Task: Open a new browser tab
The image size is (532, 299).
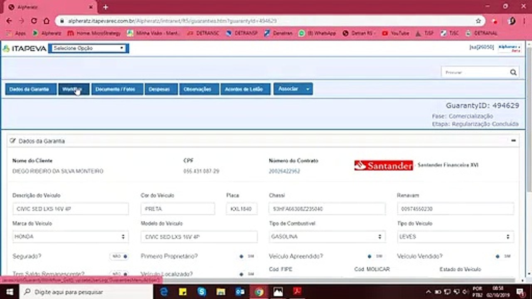Action: pos(106,7)
